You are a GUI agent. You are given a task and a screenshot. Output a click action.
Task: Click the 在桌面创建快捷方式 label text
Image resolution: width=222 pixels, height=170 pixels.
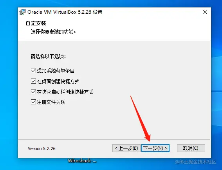[58, 81]
